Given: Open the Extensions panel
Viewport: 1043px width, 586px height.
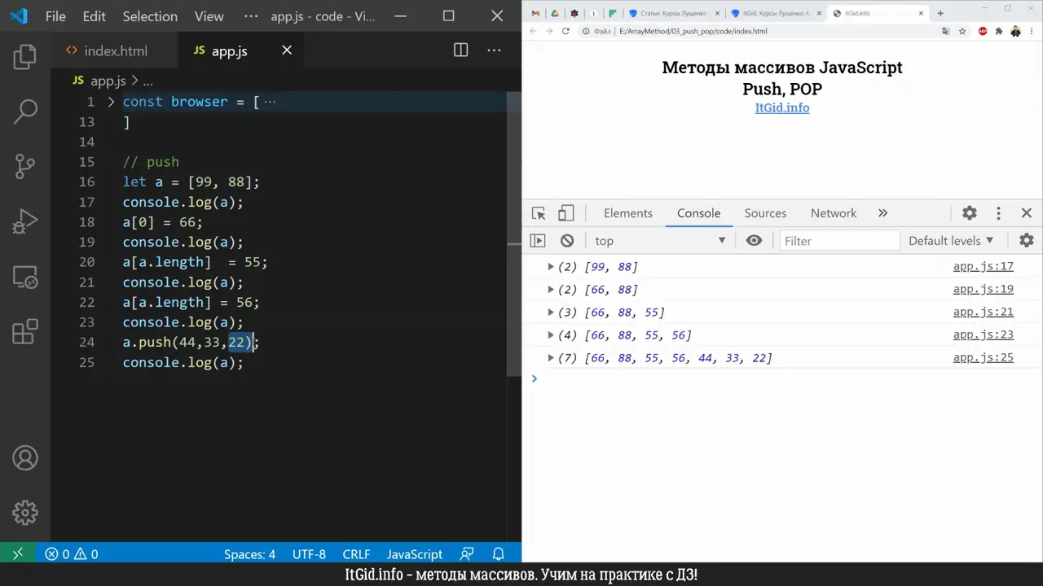Looking at the screenshot, I should pos(24,331).
